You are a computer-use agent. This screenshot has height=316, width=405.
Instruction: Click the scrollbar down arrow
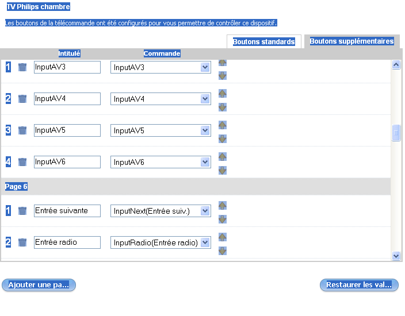tap(396, 256)
